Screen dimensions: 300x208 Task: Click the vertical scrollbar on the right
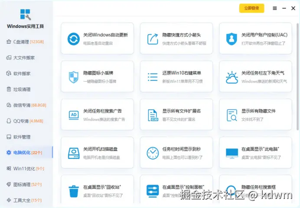(x=297, y=77)
